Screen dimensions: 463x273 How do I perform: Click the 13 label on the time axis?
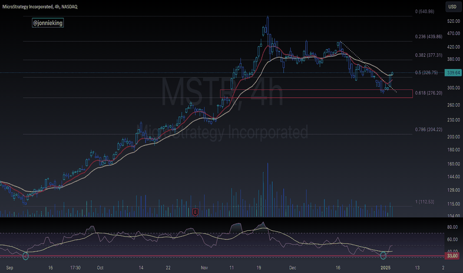417,268
